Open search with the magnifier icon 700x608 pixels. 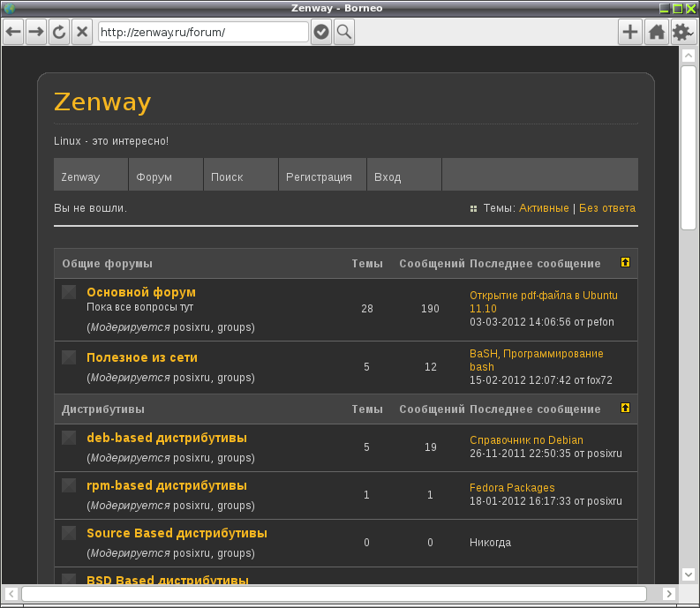click(x=344, y=32)
